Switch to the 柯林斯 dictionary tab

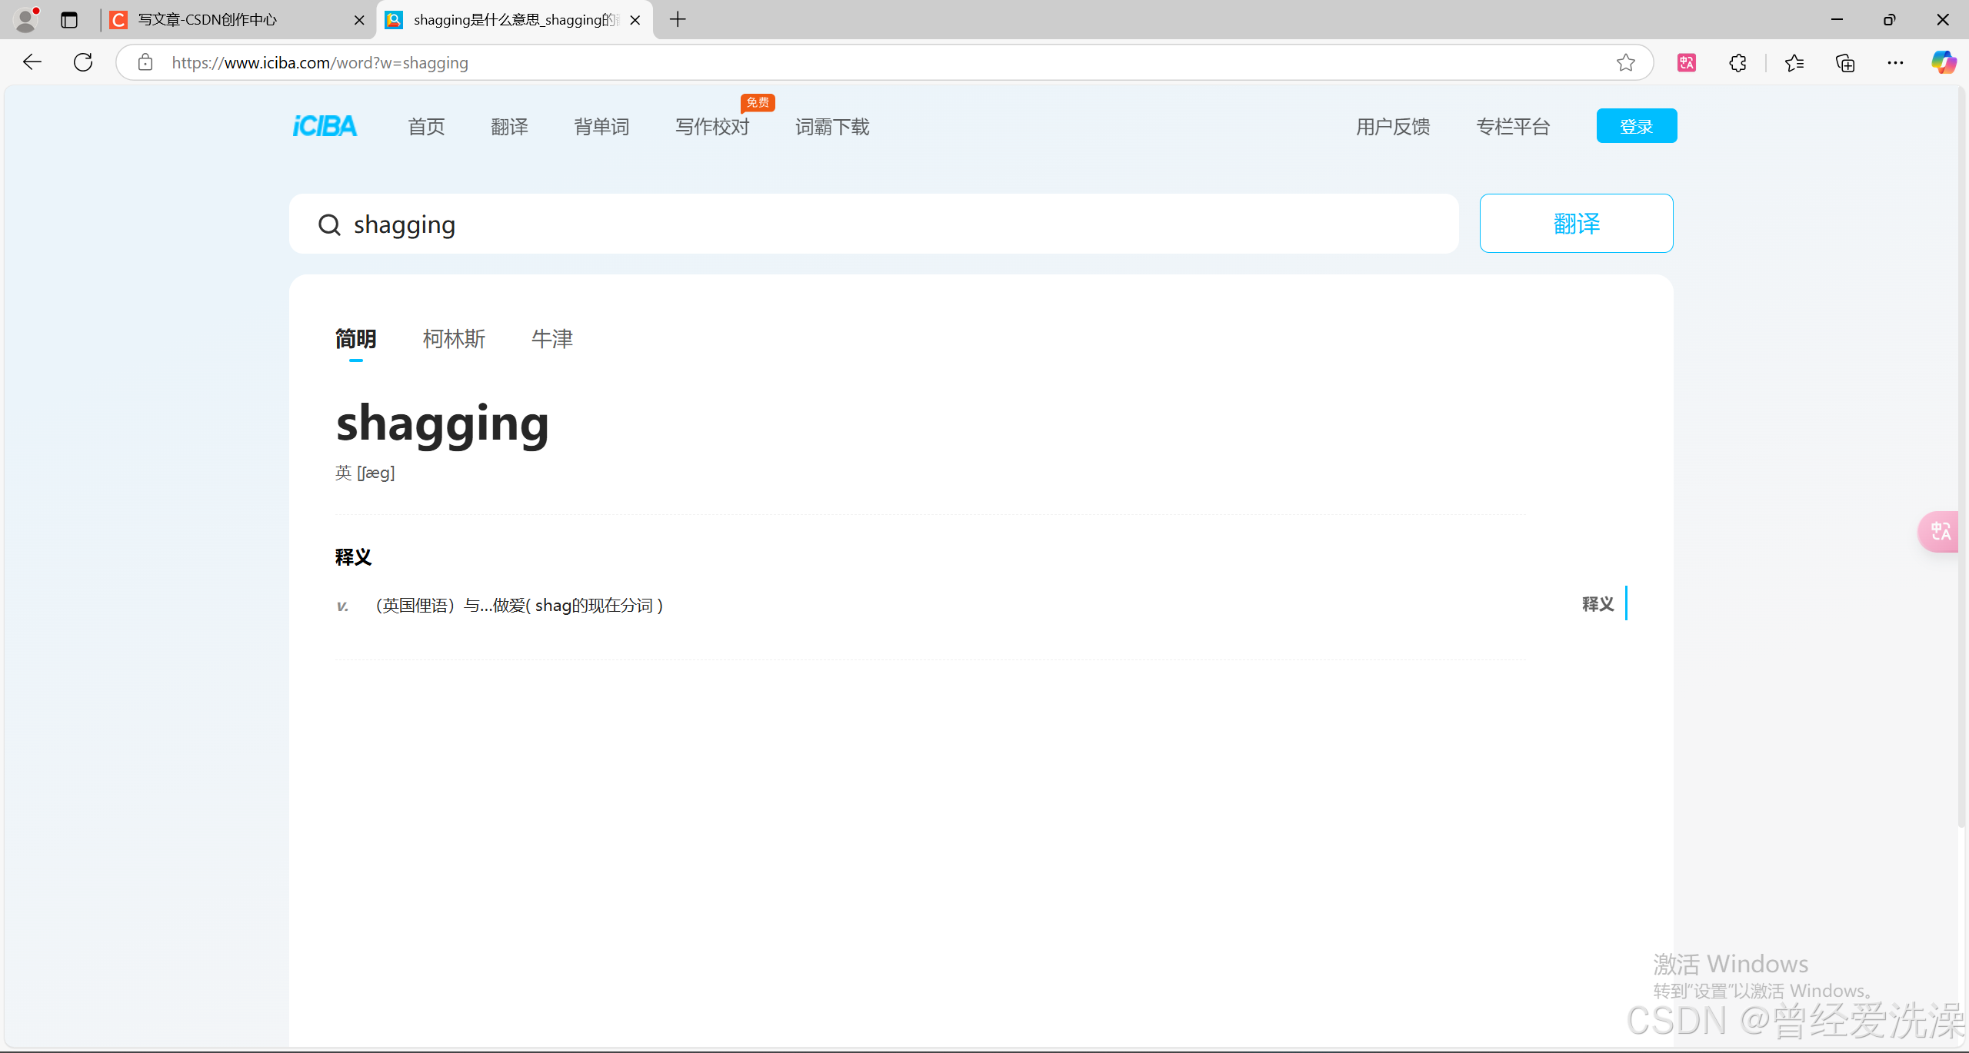click(x=454, y=339)
